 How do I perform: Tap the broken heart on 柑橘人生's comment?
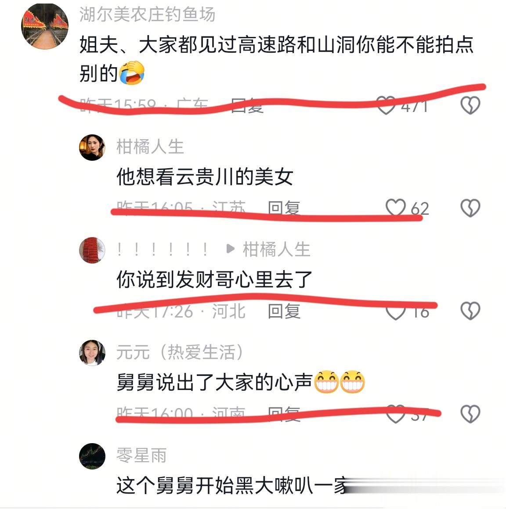470,208
